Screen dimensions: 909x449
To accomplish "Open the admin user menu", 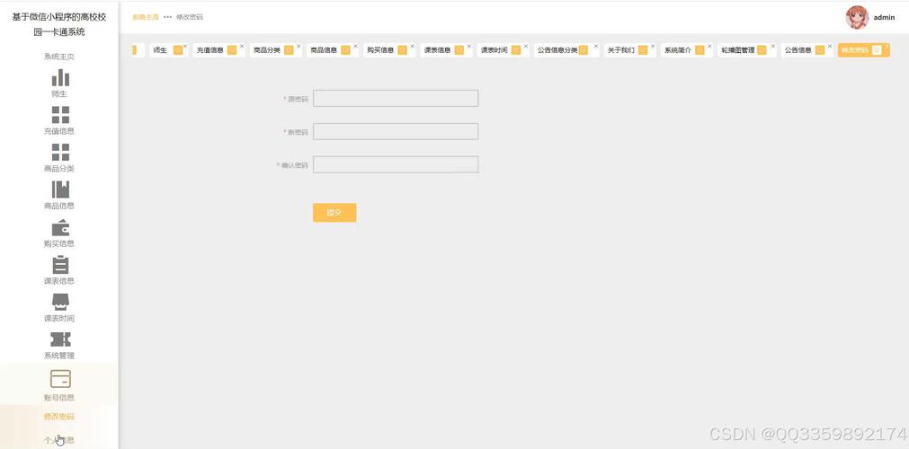I will click(x=884, y=17).
